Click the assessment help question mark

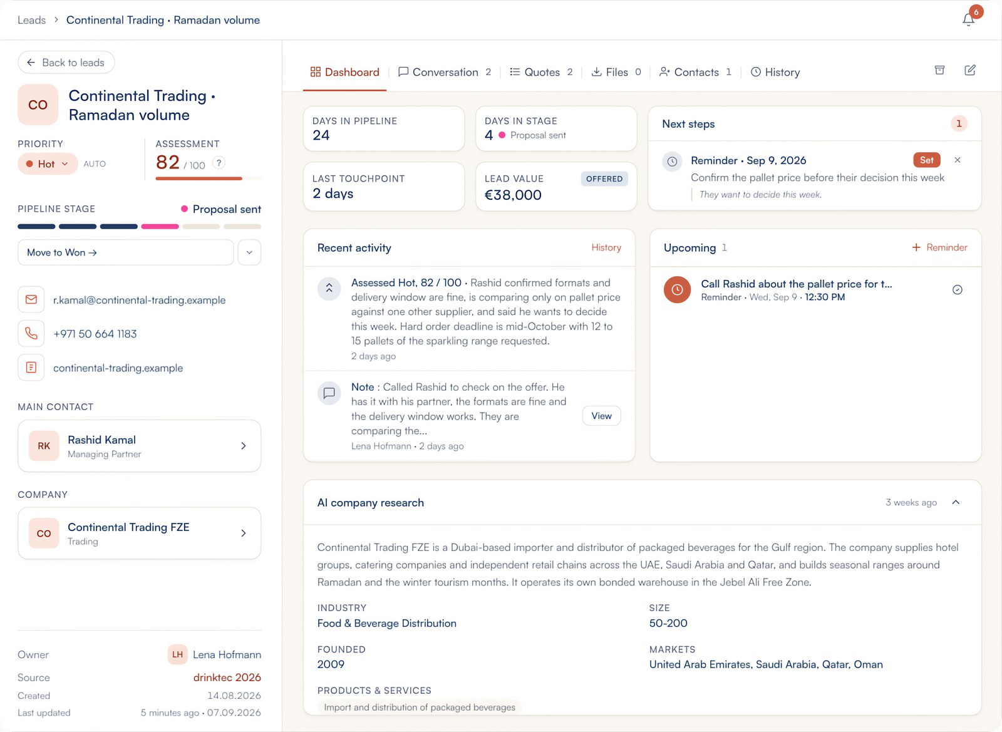(x=219, y=163)
